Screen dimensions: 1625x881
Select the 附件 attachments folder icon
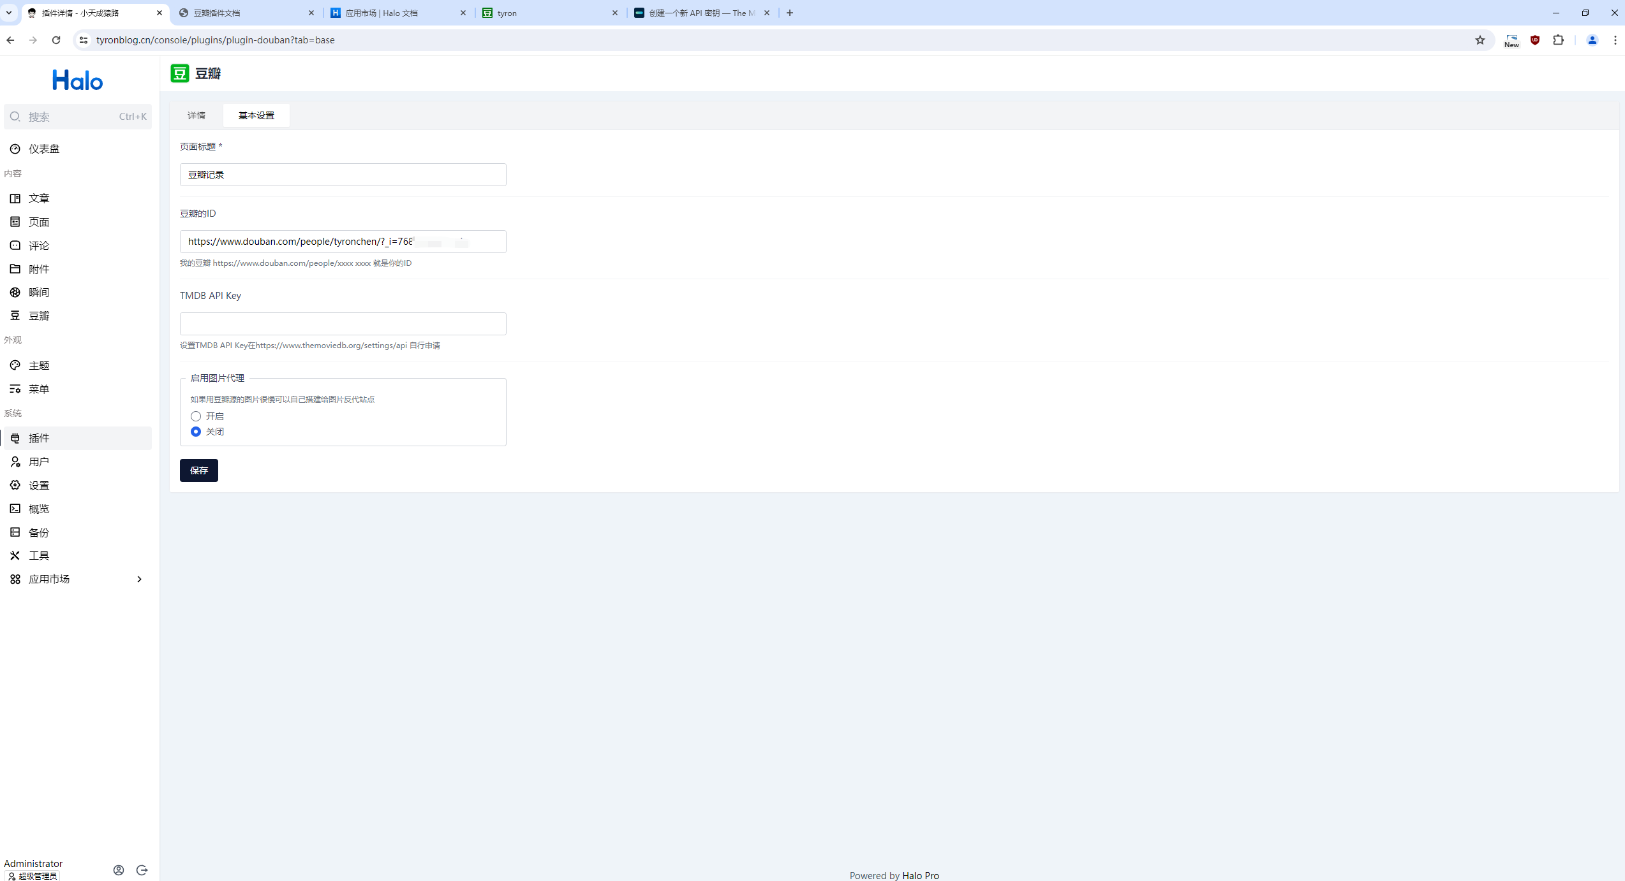point(15,269)
